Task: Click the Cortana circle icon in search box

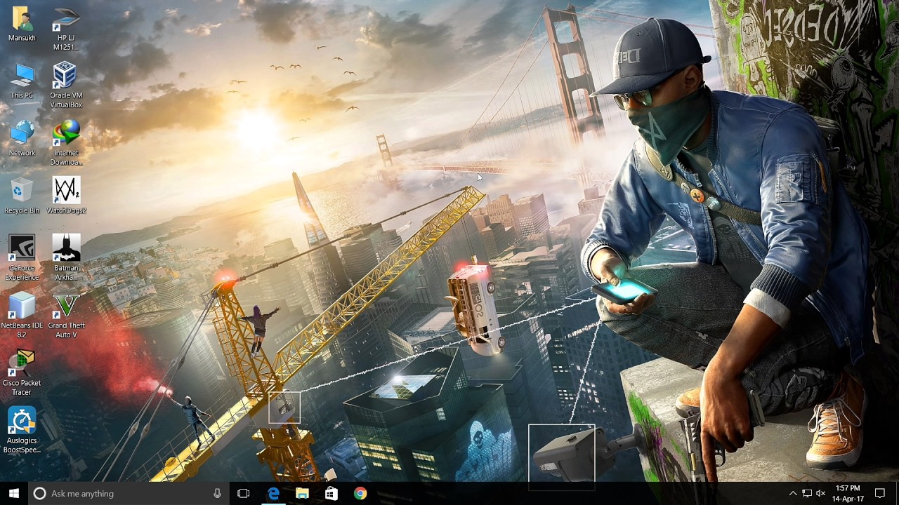Action: click(x=39, y=494)
